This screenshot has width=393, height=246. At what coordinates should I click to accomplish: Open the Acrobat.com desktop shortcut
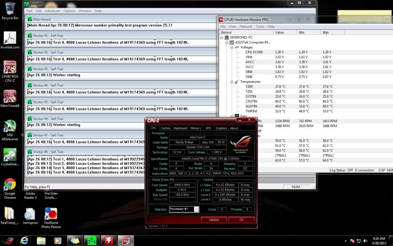click(x=10, y=40)
